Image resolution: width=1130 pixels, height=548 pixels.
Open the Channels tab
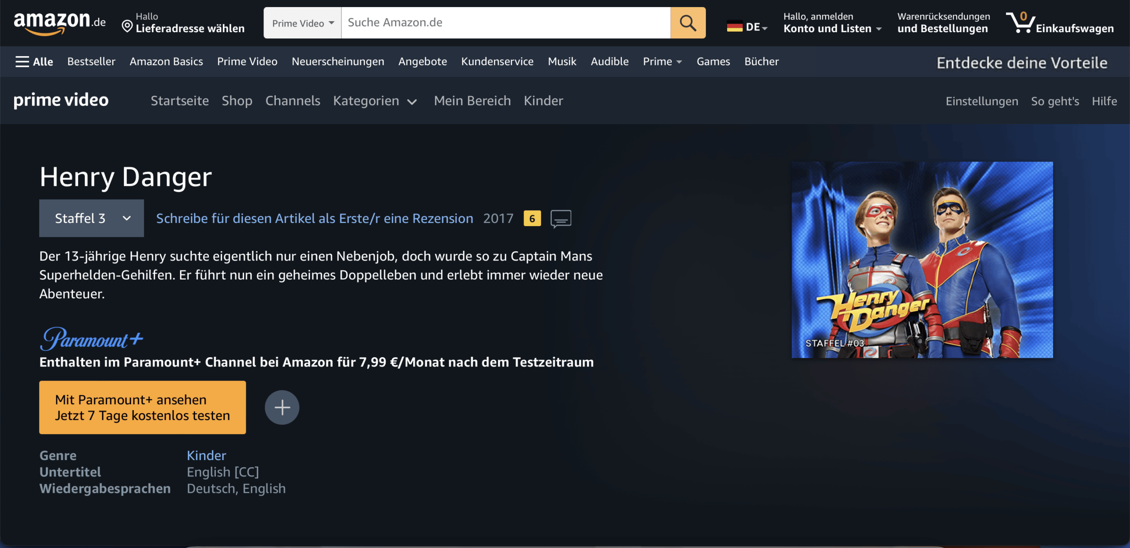point(293,101)
